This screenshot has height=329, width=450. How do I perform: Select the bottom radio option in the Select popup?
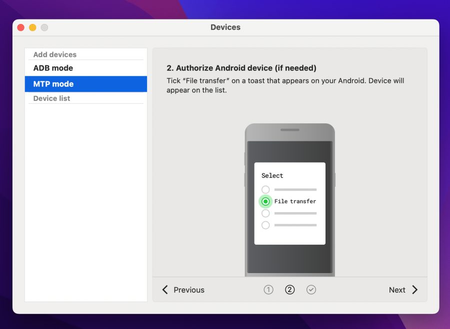click(x=265, y=225)
